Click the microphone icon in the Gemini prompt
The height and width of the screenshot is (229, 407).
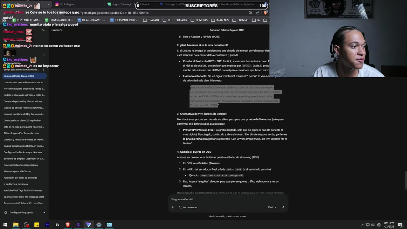click(283, 207)
